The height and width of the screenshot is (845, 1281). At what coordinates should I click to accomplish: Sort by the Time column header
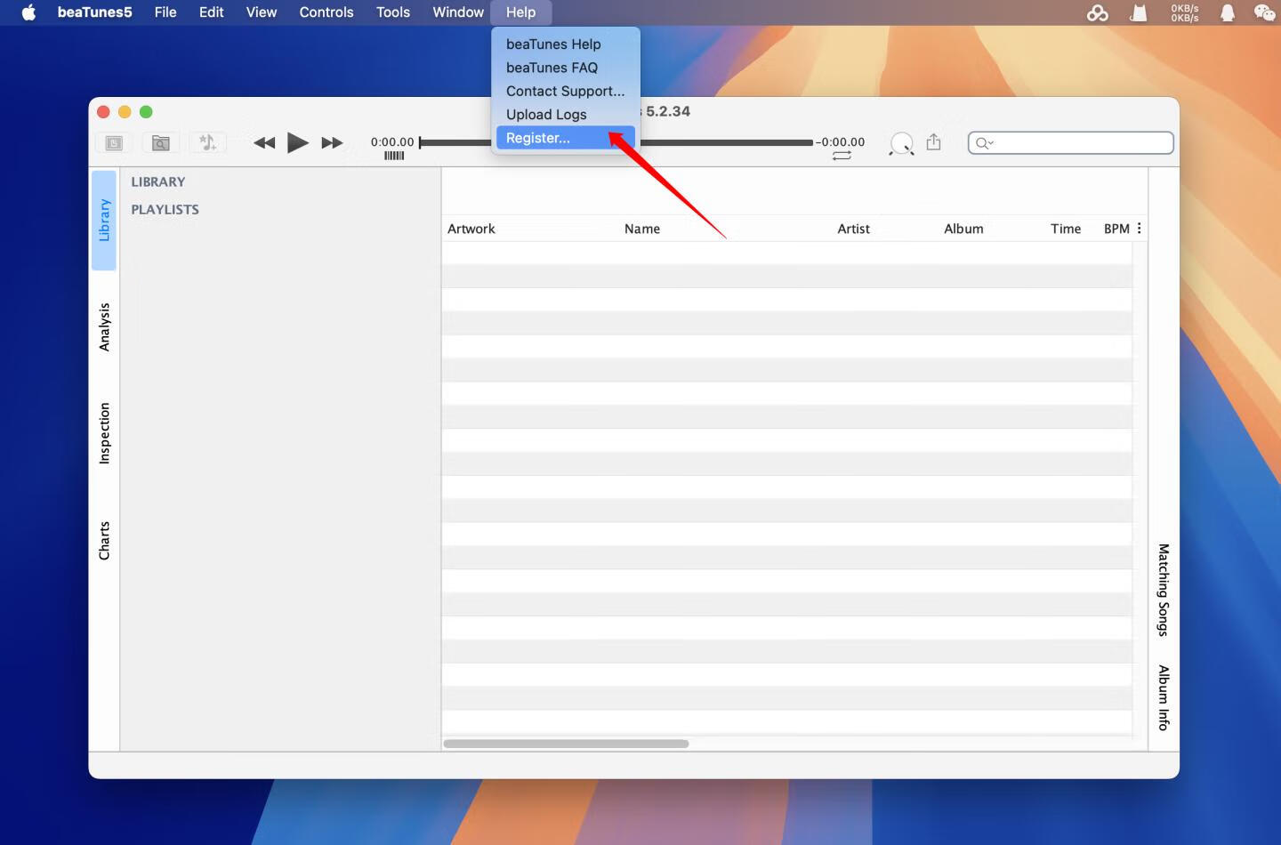[x=1066, y=229]
